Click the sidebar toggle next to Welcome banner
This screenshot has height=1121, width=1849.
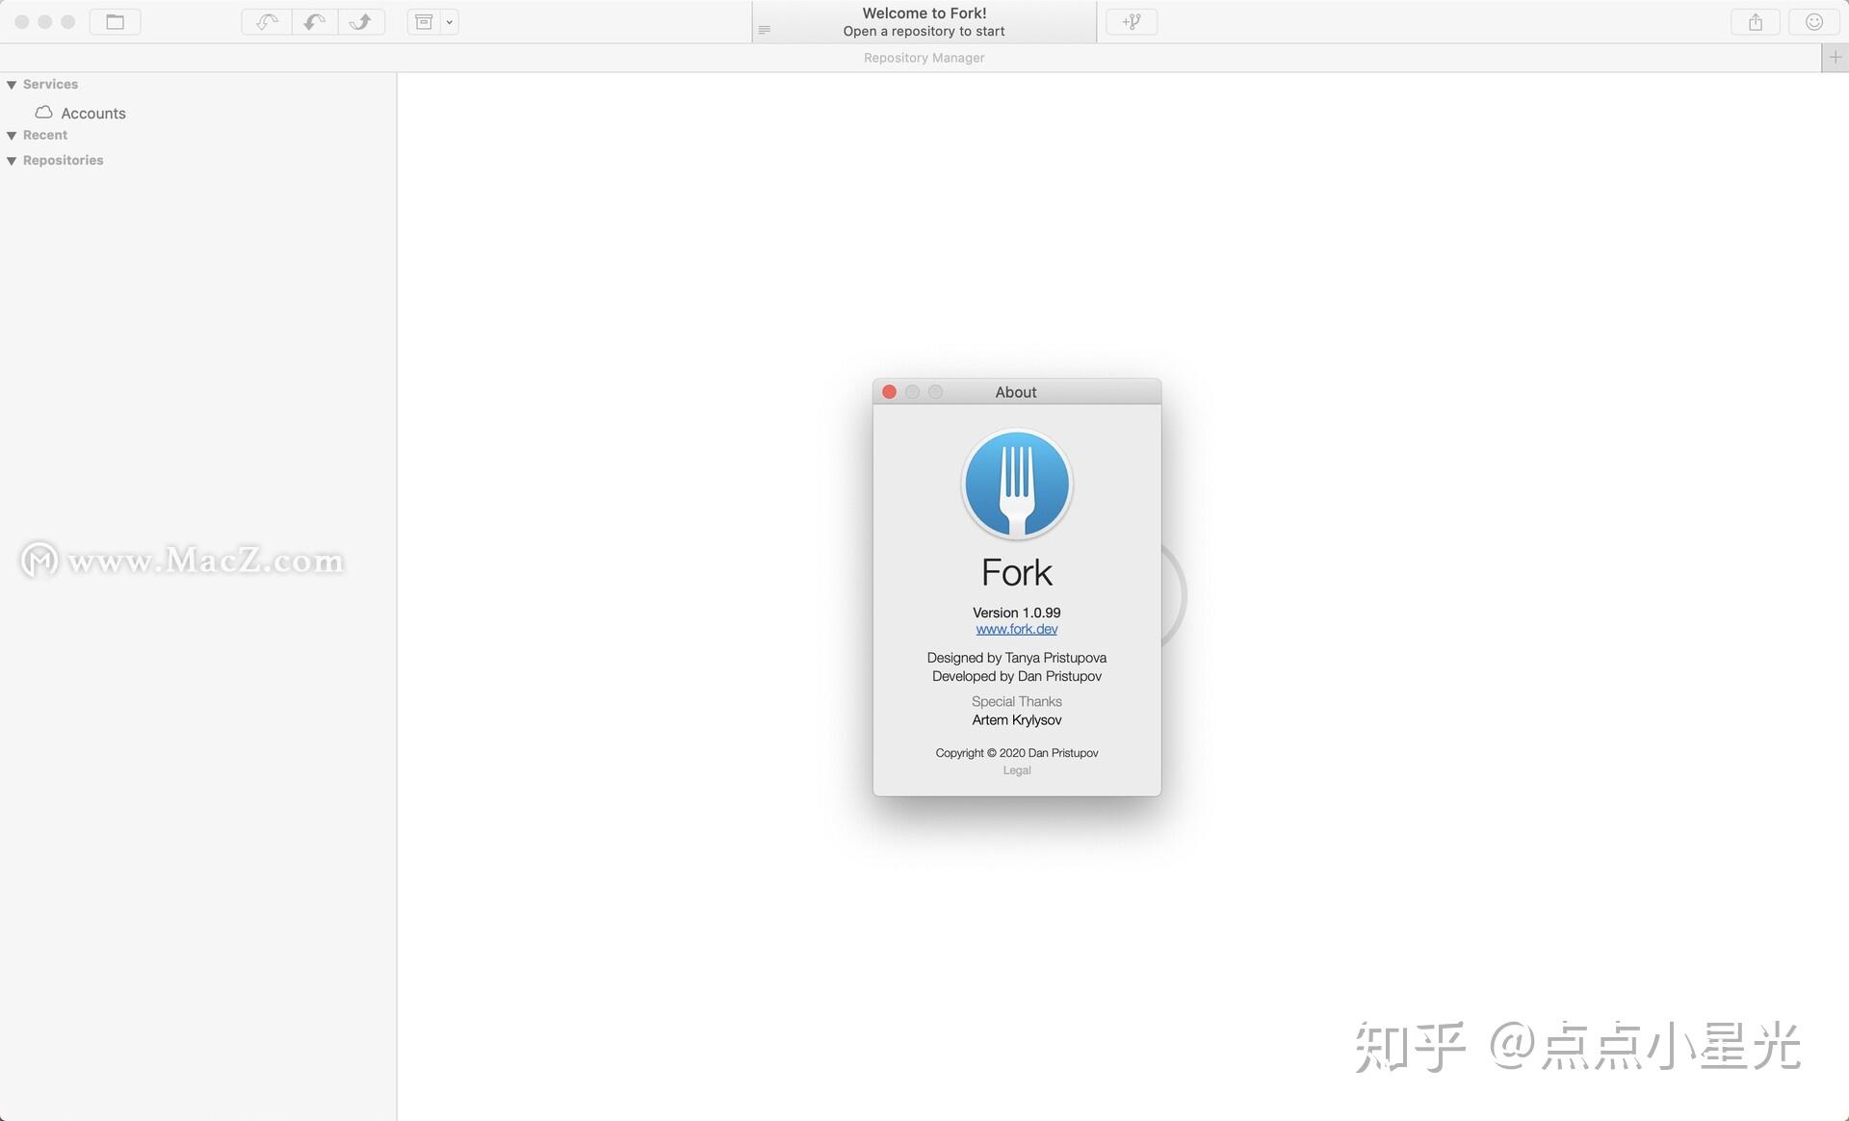tap(764, 29)
